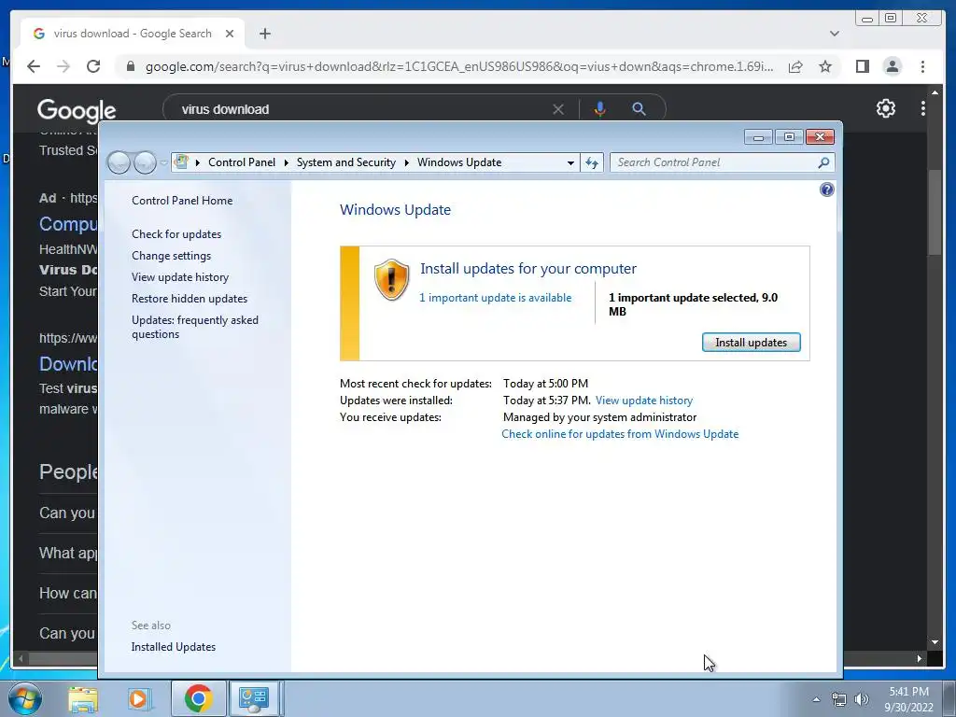This screenshot has width=956, height=717.
Task: Click the network tray icon
Action: tap(839, 699)
